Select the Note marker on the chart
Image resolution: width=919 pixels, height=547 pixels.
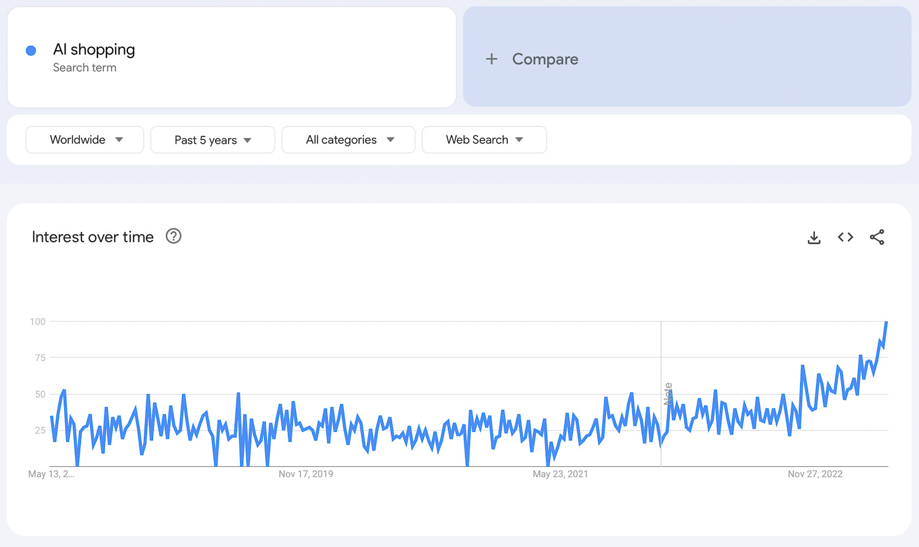click(x=668, y=393)
